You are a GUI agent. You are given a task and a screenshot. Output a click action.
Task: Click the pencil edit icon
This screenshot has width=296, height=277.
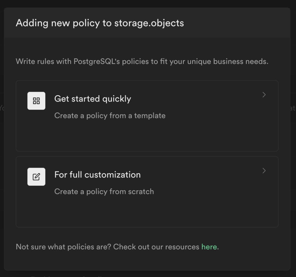[36, 177]
